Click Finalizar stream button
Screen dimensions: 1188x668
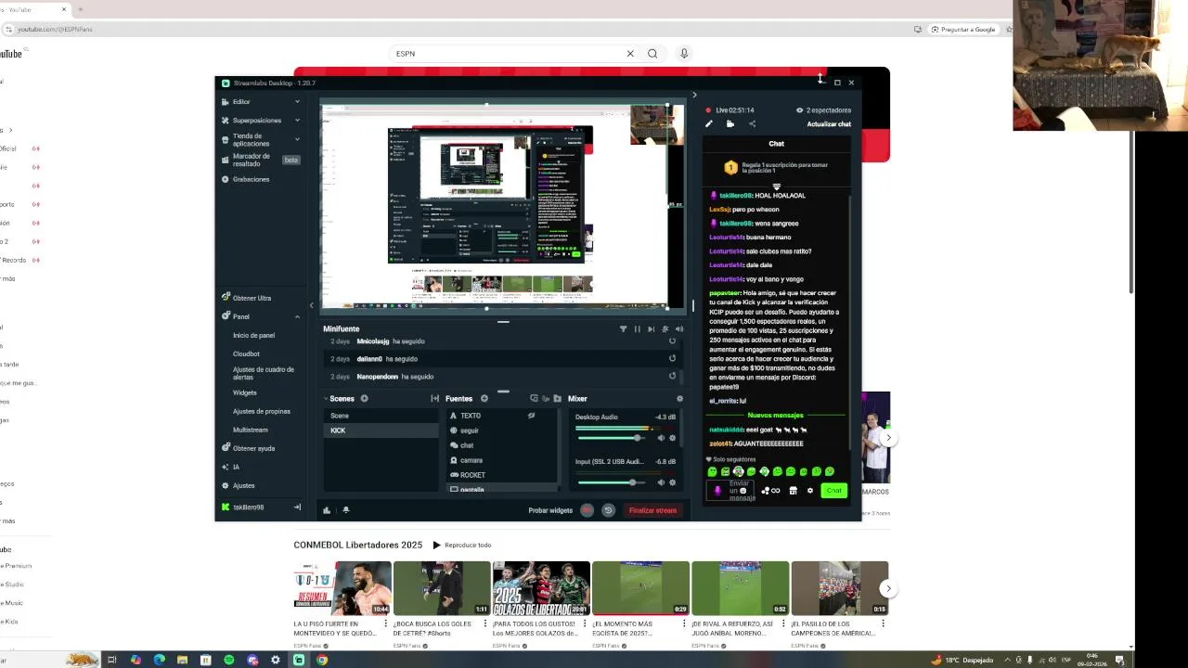tap(653, 510)
